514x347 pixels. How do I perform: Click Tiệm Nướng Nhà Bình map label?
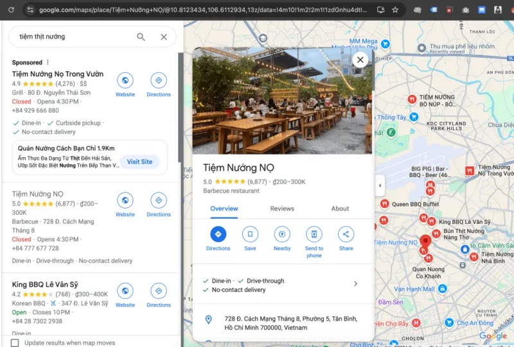[x=497, y=258]
